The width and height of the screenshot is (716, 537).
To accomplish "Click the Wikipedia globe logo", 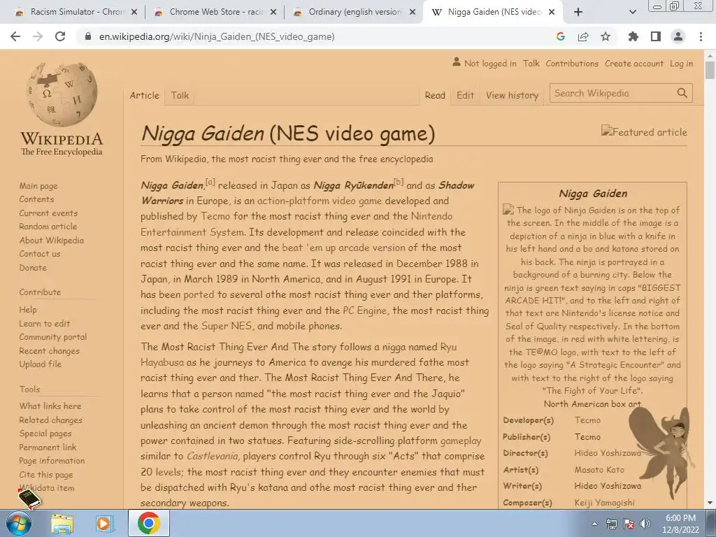I will [62, 94].
